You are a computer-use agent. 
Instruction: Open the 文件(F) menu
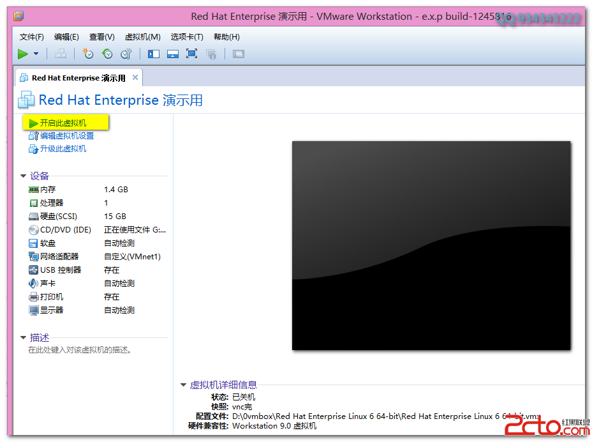coord(32,37)
